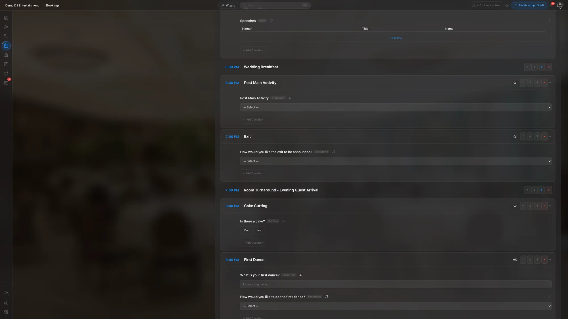Select the calendar bookings icon in sidebar

click(x=6, y=46)
